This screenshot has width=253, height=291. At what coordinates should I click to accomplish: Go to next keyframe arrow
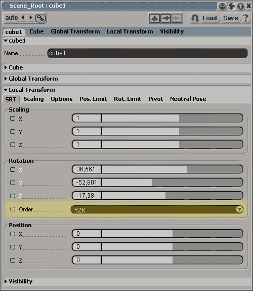click(x=31, y=18)
